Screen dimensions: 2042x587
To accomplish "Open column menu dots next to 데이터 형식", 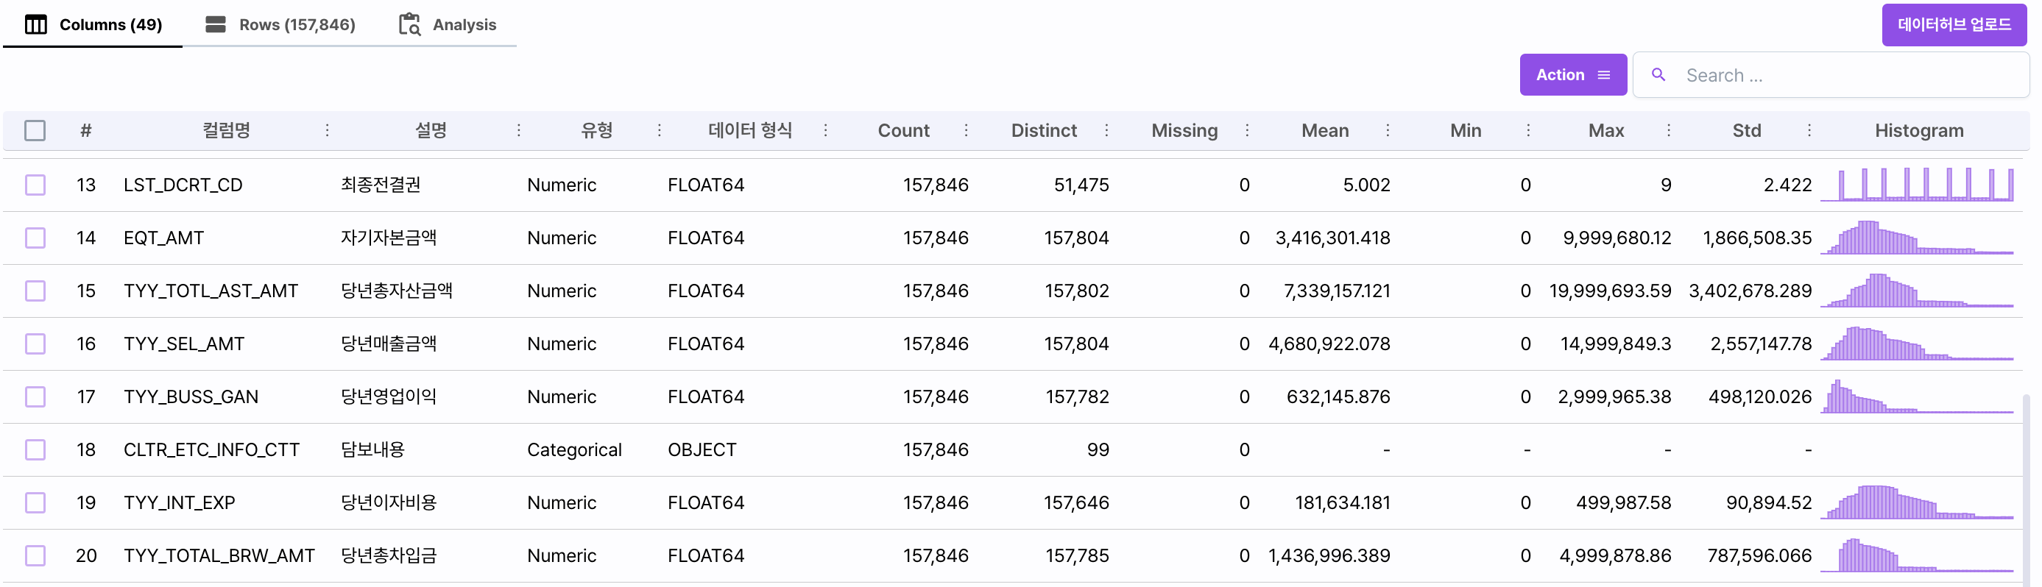I will click(x=825, y=131).
